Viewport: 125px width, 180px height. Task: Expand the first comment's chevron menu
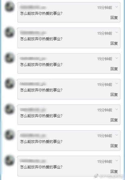117,7
